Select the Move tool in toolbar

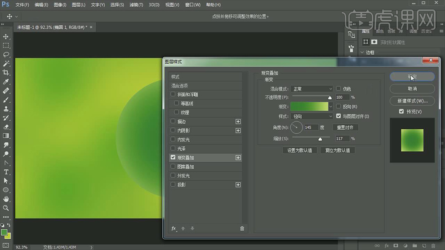coord(6,36)
